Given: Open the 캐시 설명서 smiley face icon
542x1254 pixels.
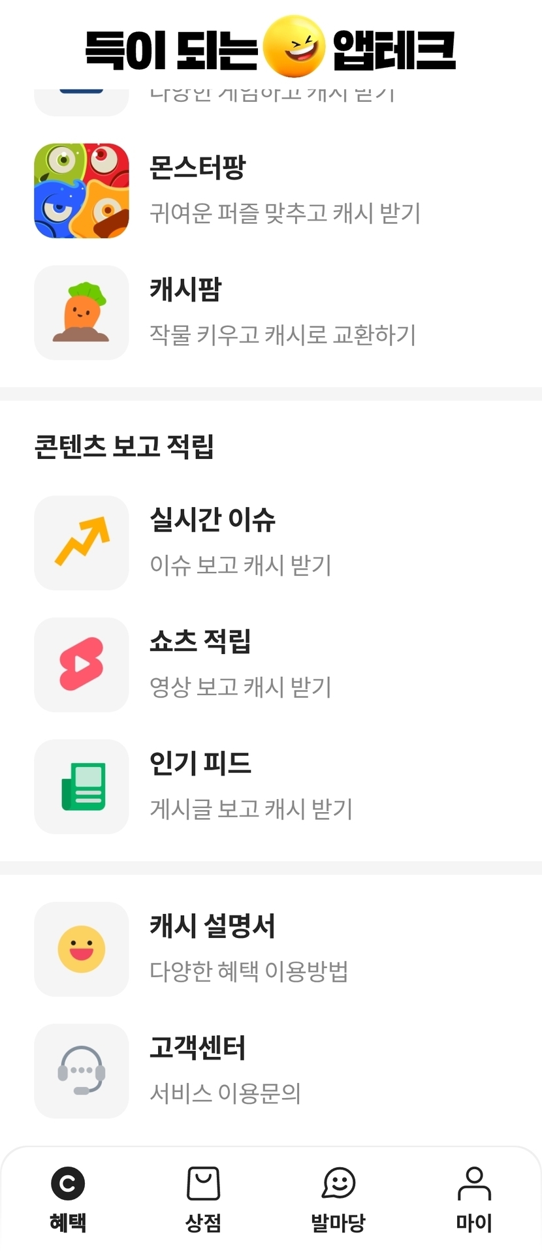Looking at the screenshot, I should tap(82, 949).
